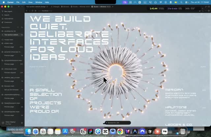211x137 pixels.
Task: Expand the window with the fullscreen arrows icon
Action: pyautogui.click(x=206, y=7)
